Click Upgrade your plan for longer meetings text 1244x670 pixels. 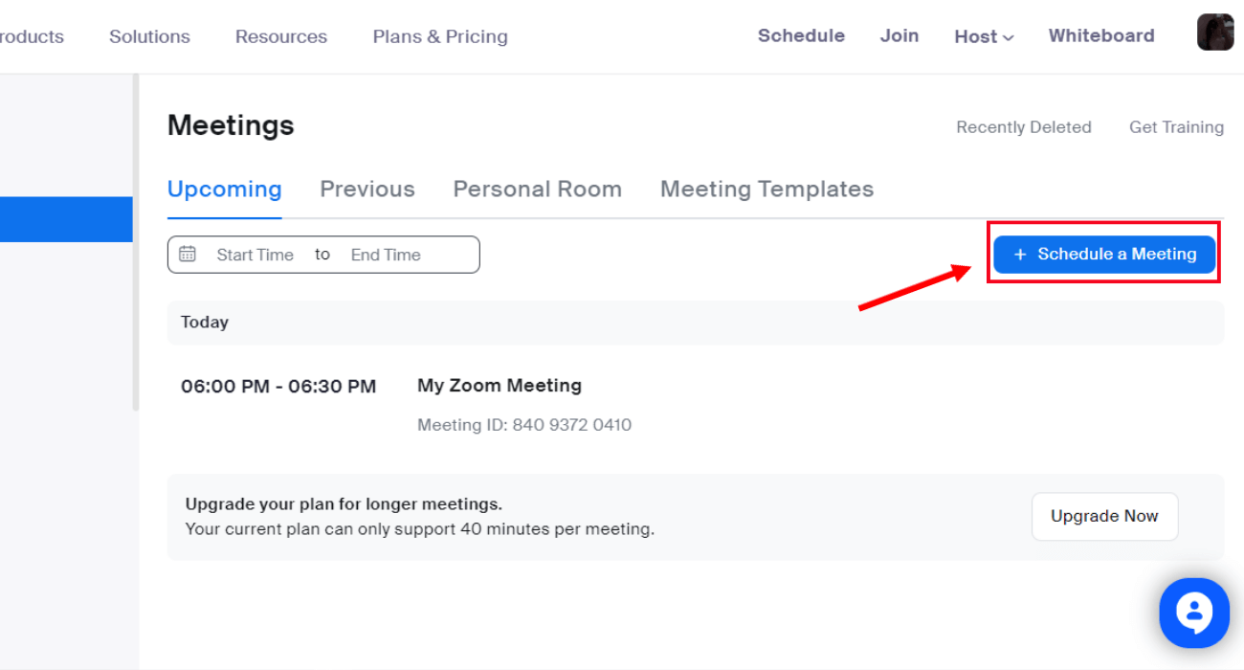click(x=344, y=504)
